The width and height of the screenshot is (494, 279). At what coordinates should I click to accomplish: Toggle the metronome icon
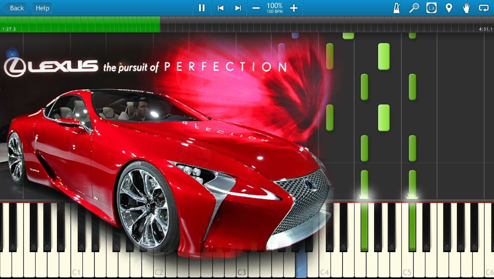click(397, 8)
